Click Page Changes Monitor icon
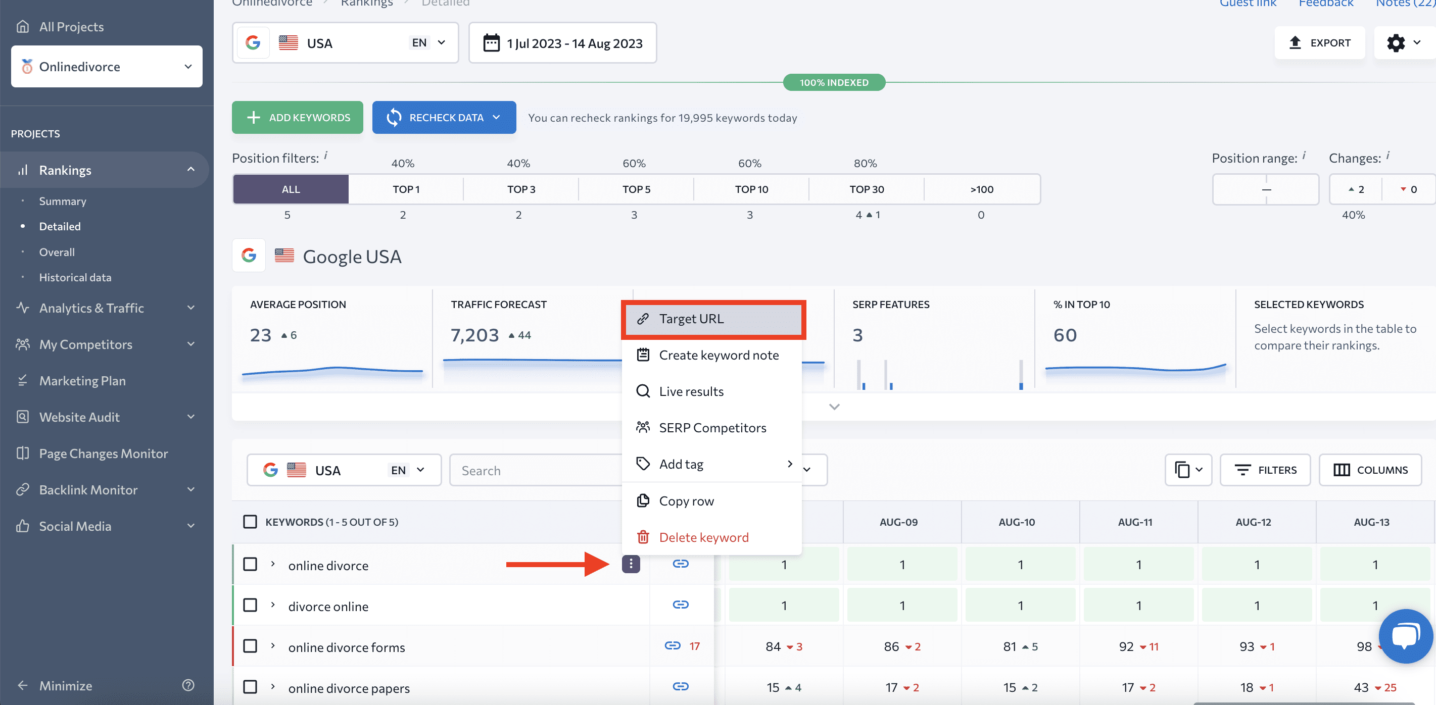This screenshot has height=705, width=1436. tap(23, 453)
